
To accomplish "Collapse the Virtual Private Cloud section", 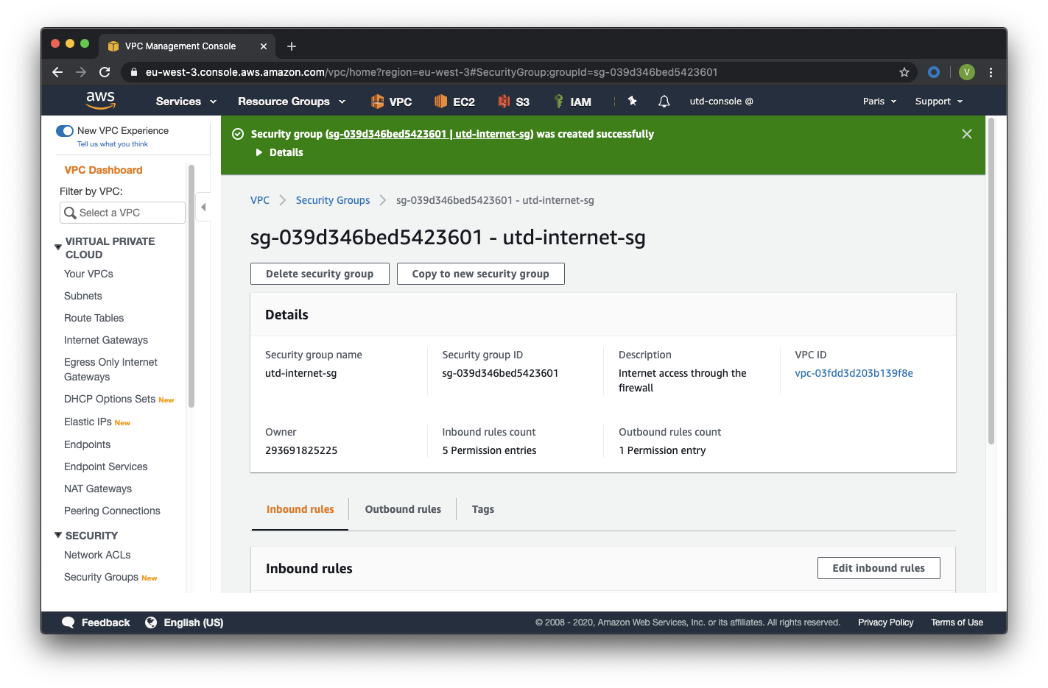I will [58, 247].
